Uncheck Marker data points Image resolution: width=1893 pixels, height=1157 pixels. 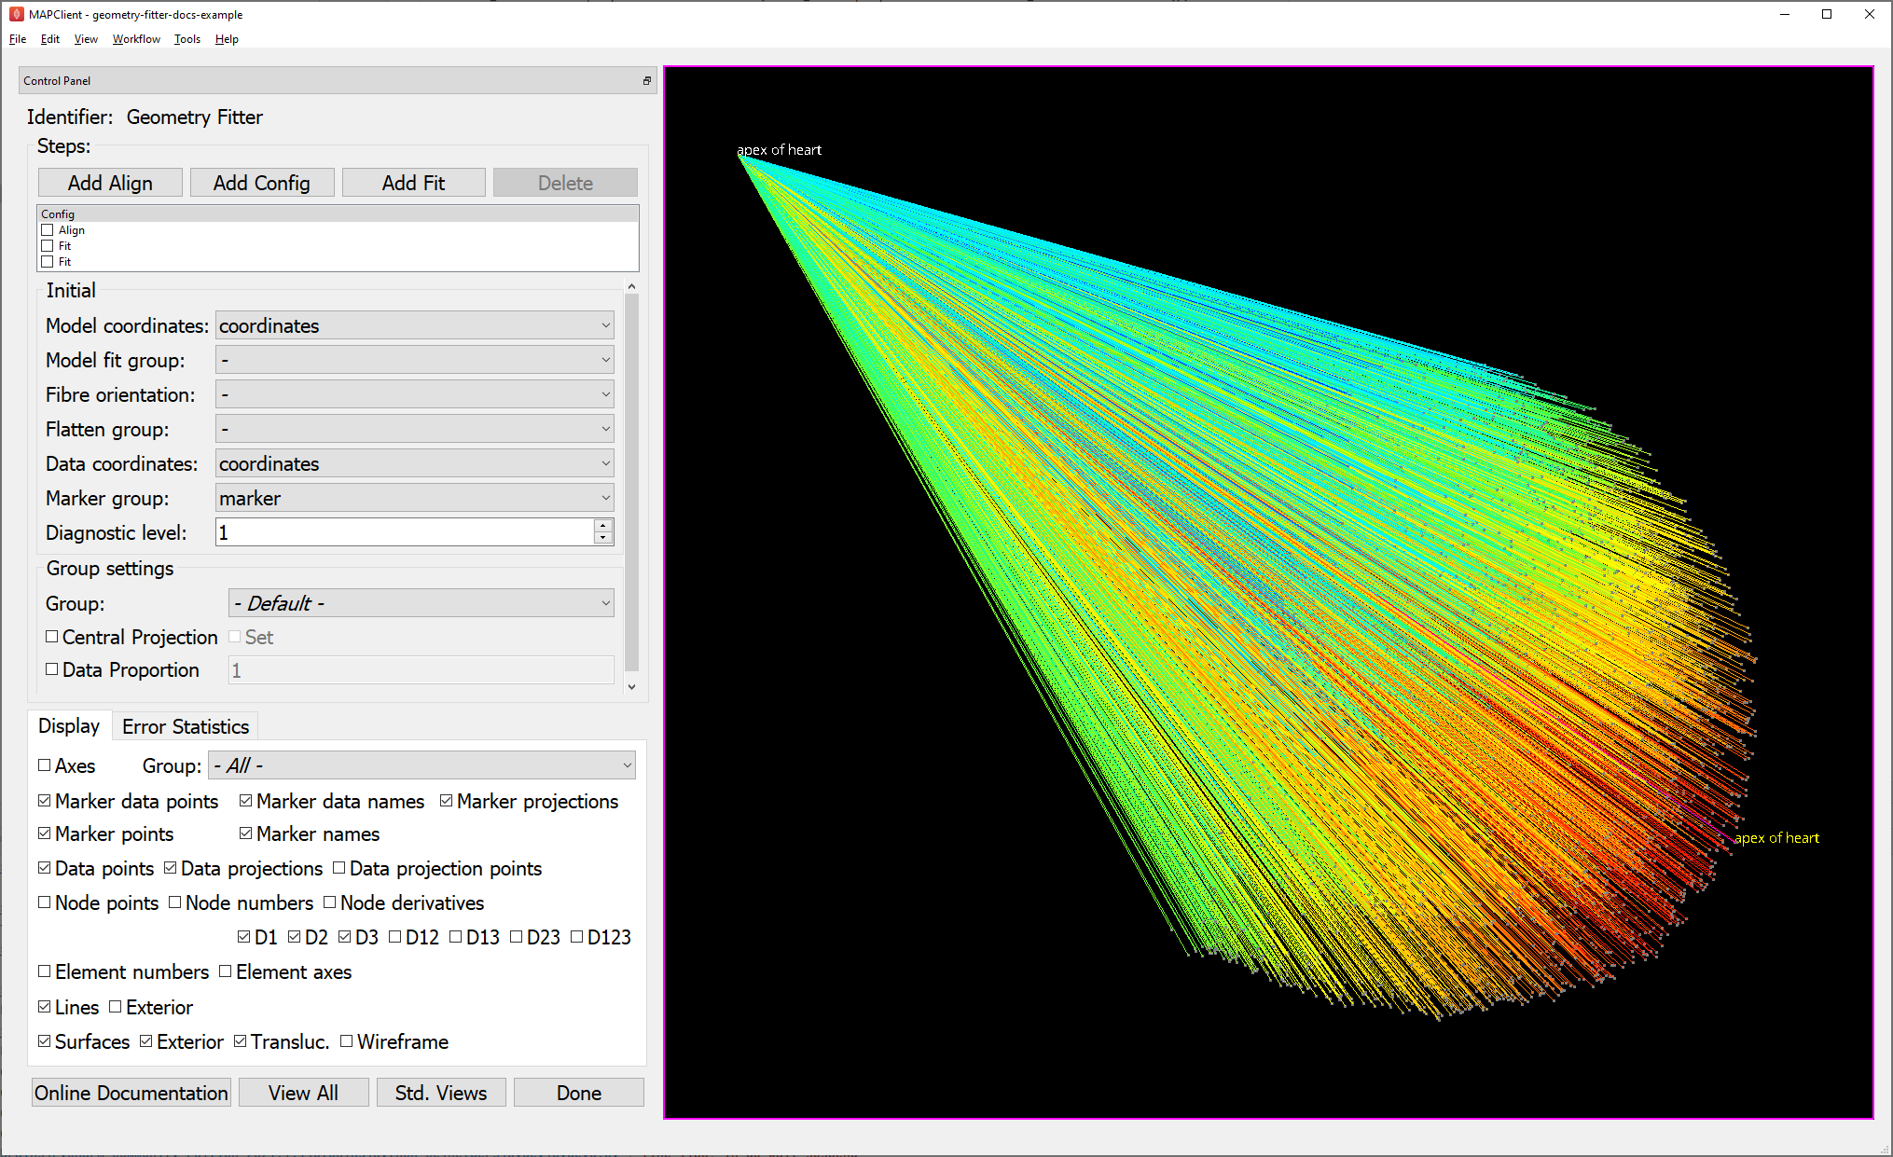click(45, 801)
